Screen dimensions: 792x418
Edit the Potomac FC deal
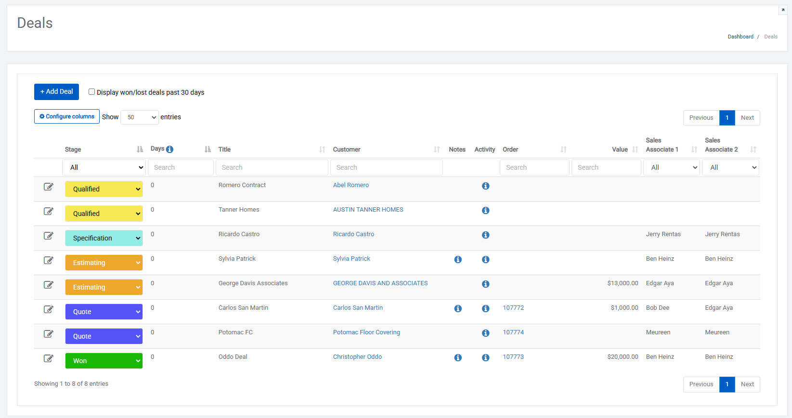49,334
